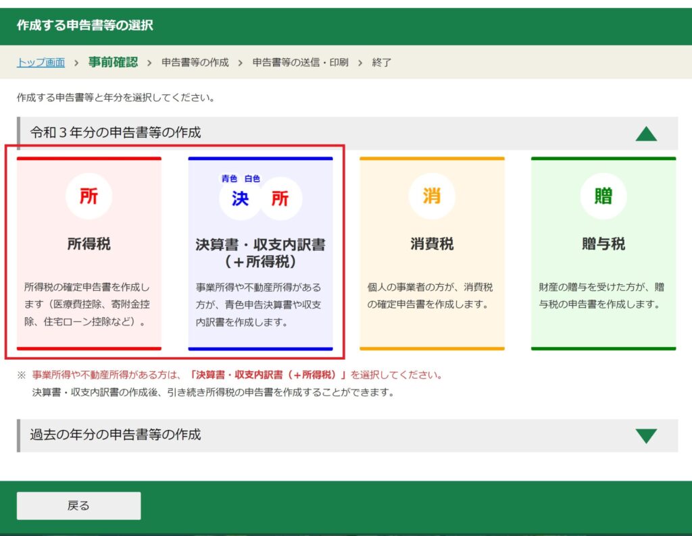Click the note line 決算書・収支内訳書の作成後
The height and width of the screenshot is (536, 692).
click(x=213, y=392)
